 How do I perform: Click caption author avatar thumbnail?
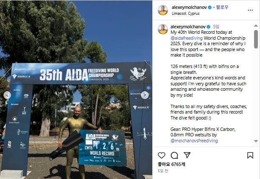163,29
